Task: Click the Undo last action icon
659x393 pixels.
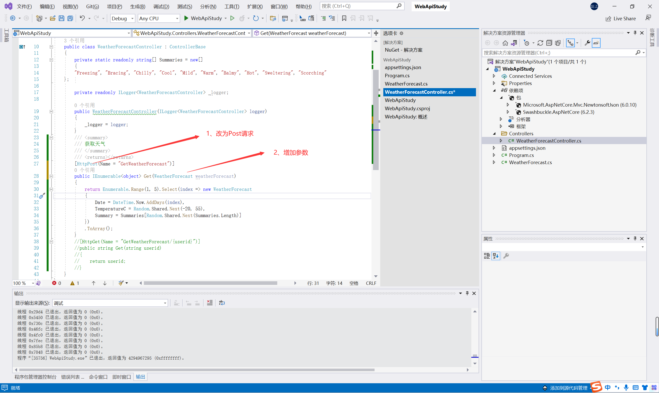Action: [x=82, y=18]
